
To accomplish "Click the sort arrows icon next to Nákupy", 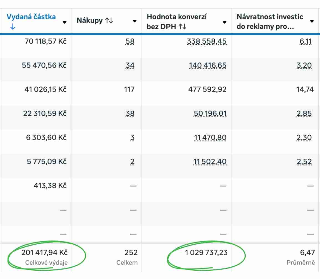I will click(109, 21).
